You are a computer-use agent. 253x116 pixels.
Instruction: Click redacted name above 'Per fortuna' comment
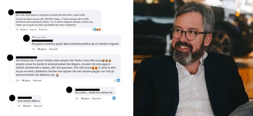tap(26, 57)
